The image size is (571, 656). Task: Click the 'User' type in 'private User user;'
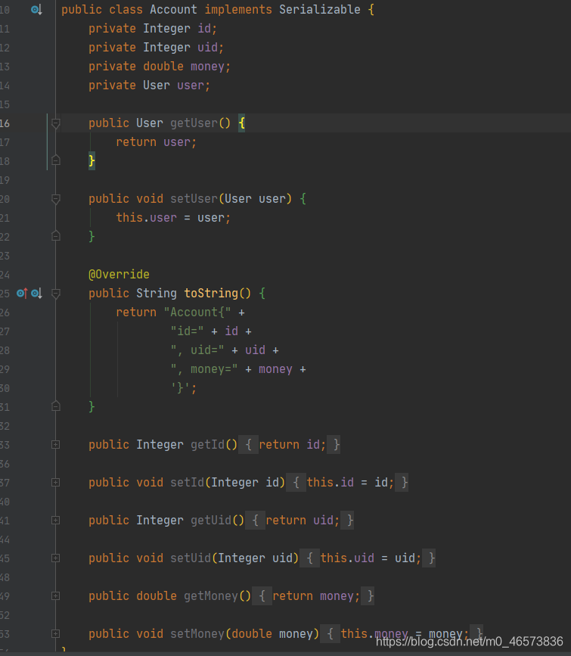point(157,85)
